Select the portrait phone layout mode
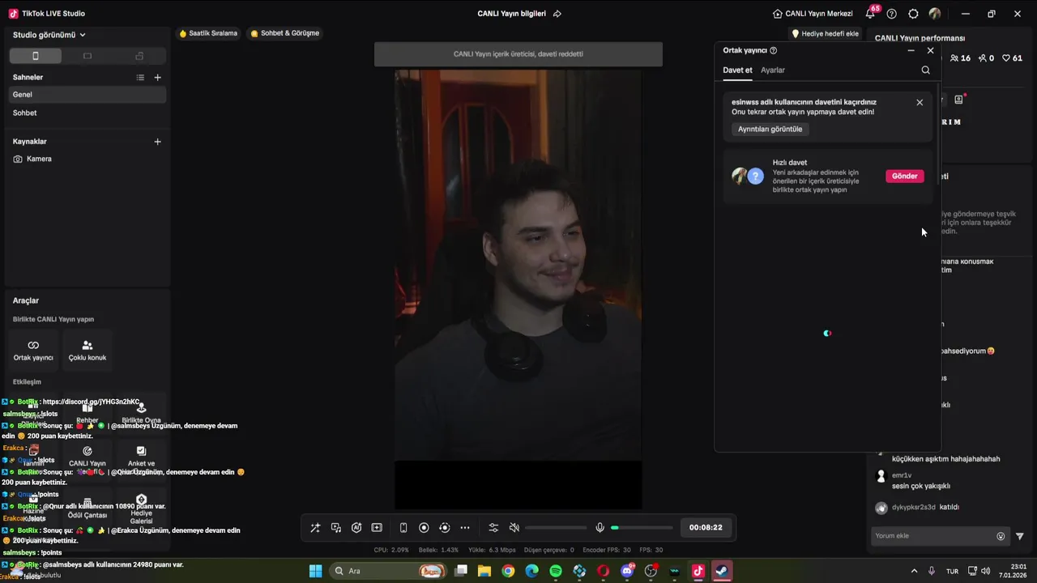The width and height of the screenshot is (1037, 583). (x=36, y=56)
